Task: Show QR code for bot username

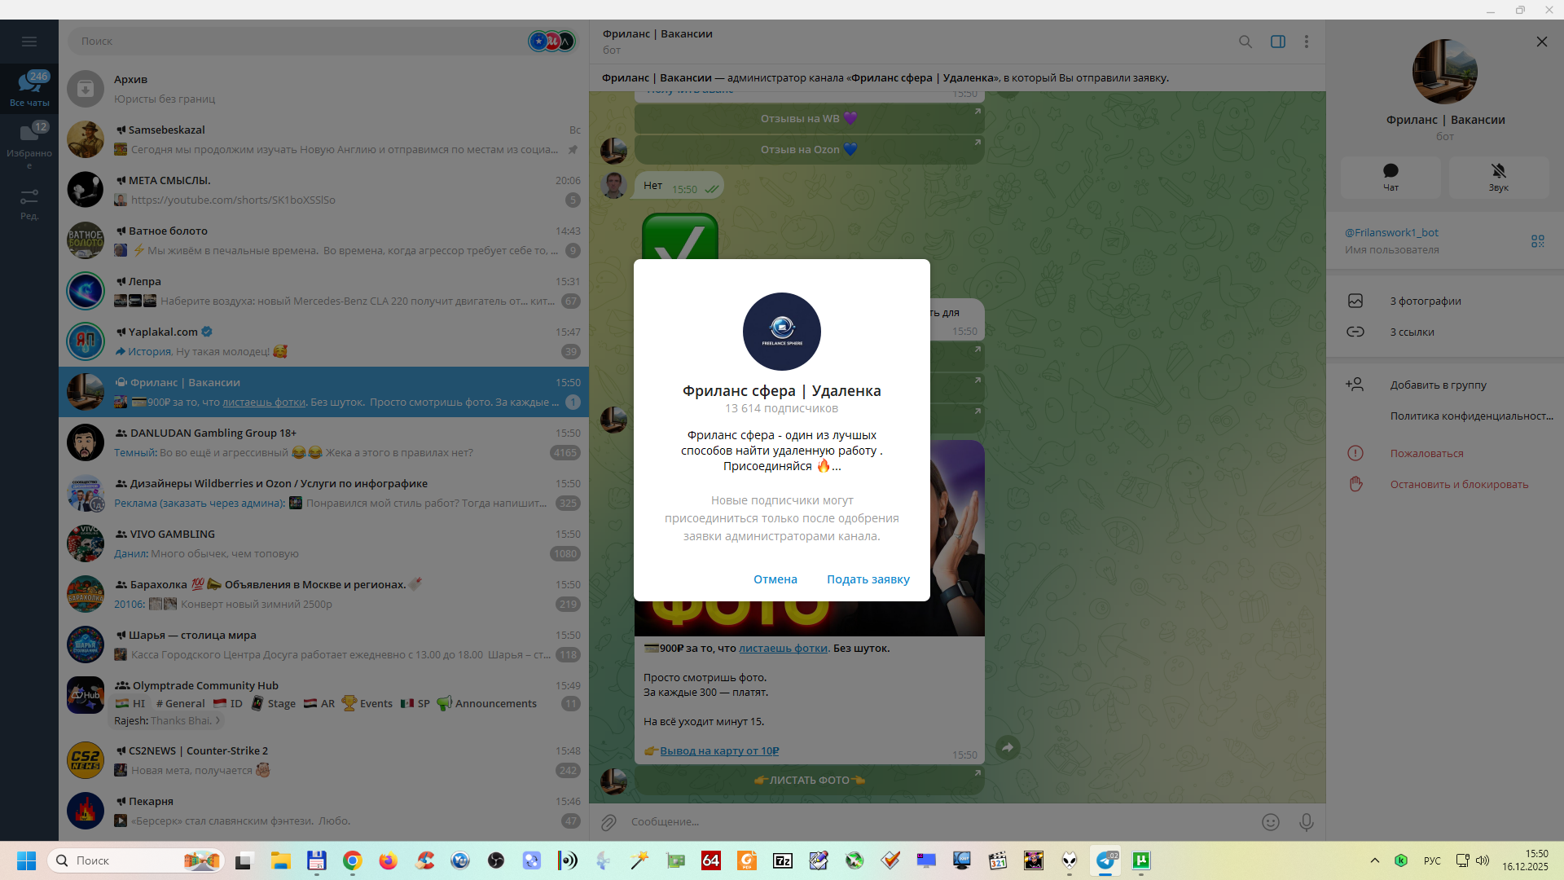Action: [1537, 241]
